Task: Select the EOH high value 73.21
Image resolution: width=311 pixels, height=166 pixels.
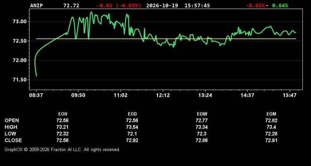Action: pos(63,127)
